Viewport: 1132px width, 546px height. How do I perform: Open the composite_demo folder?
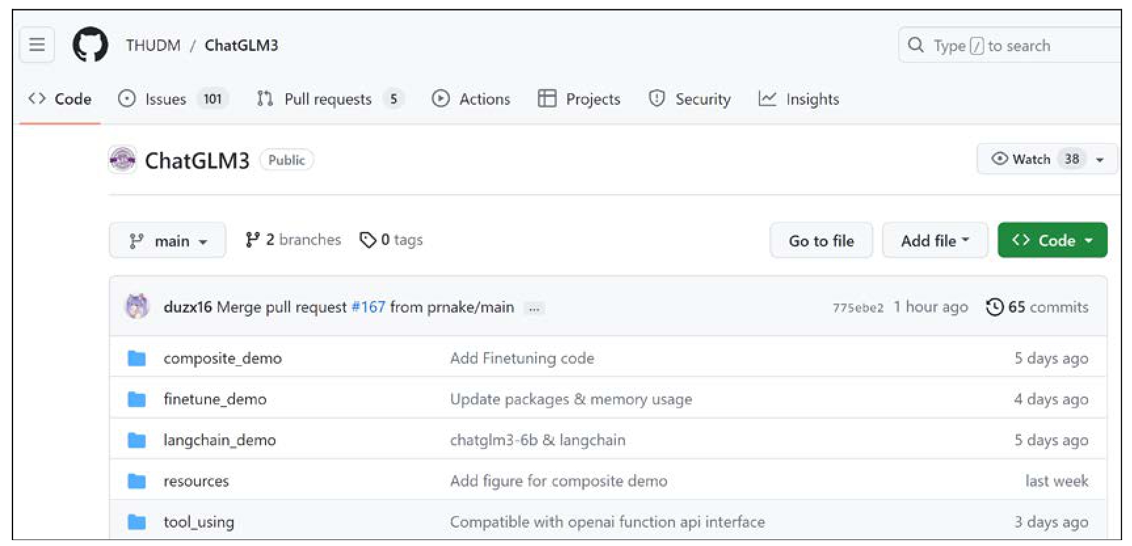222,358
